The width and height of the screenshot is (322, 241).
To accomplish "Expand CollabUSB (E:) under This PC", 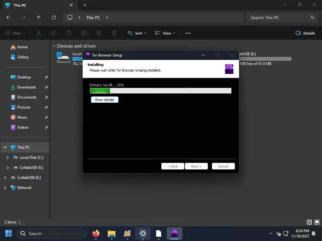I will pyautogui.click(x=8, y=168).
